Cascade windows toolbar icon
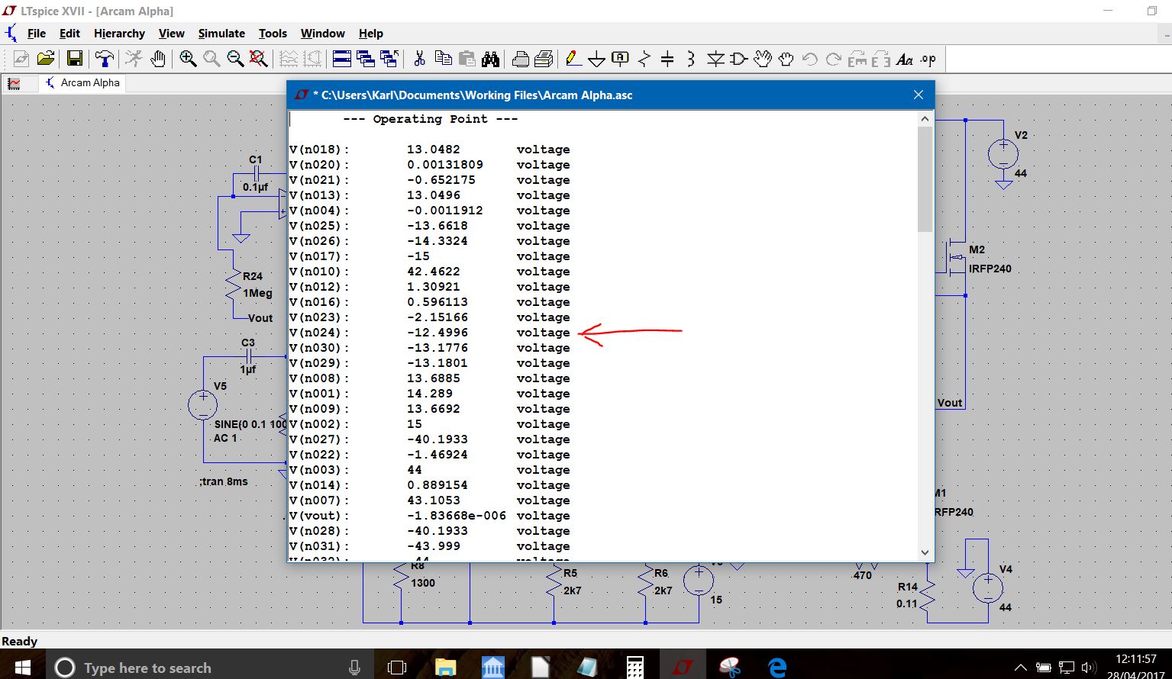This screenshot has width=1172, height=679. pyautogui.click(x=366, y=59)
